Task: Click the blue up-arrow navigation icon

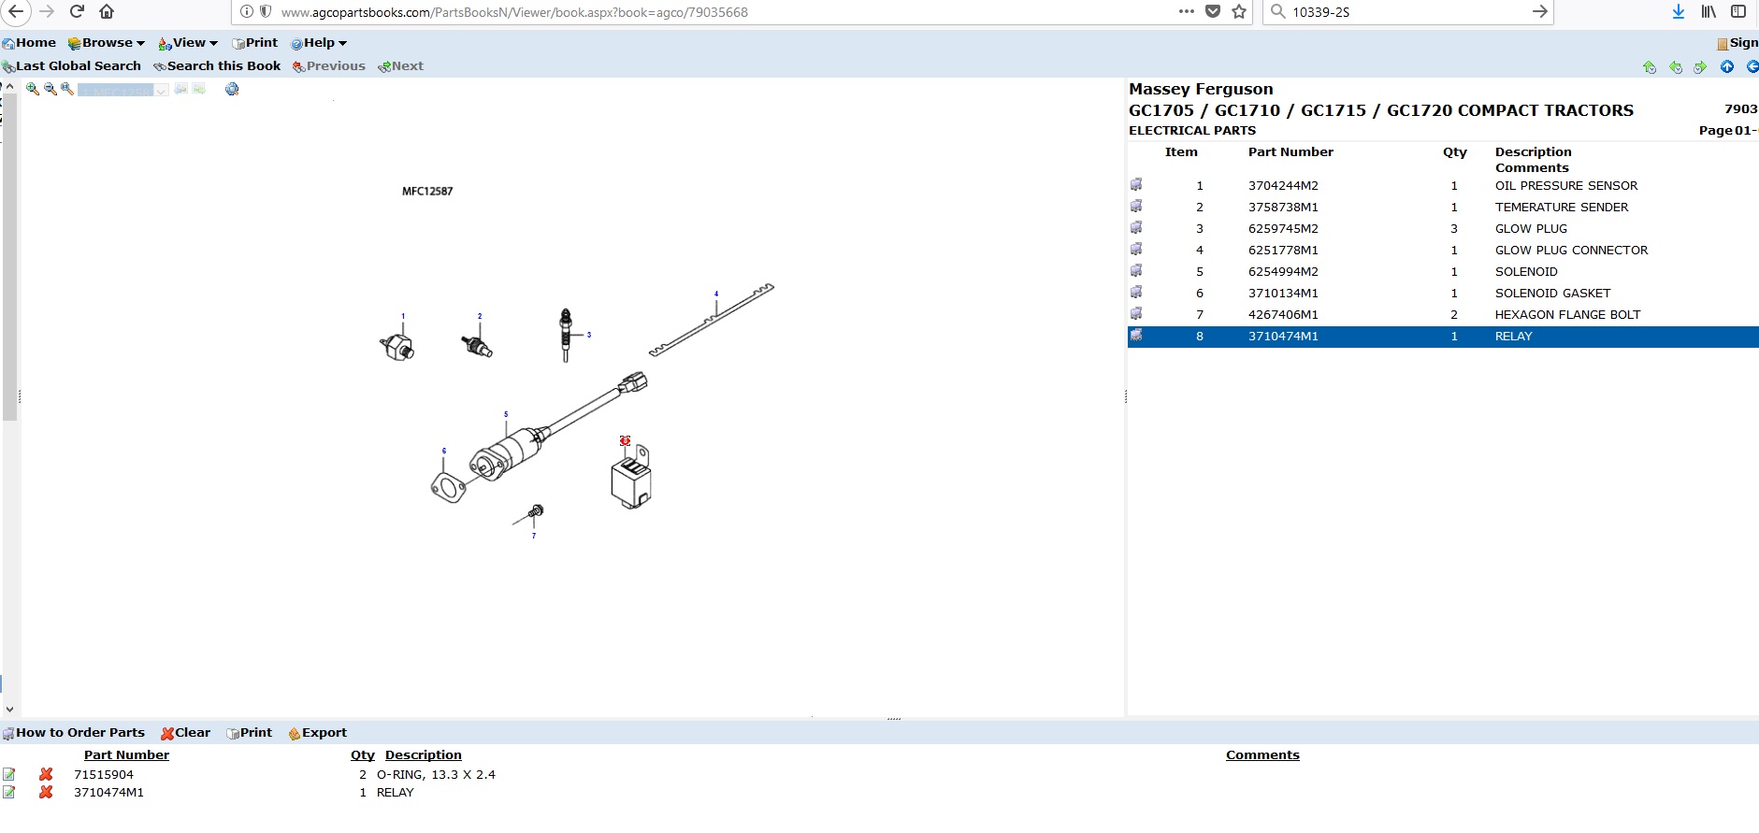Action: pyautogui.click(x=1727, y=66)
